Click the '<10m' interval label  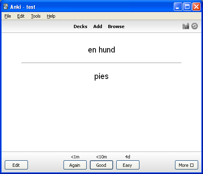(101, 157)
